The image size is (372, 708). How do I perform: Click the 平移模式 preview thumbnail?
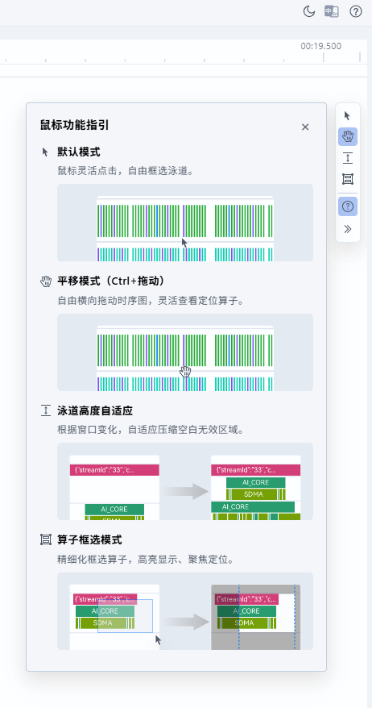pyautogui.click(x=185, y=352)
